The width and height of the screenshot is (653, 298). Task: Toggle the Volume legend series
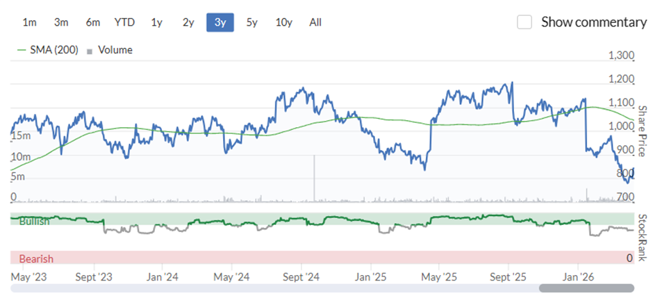point(110,50)
